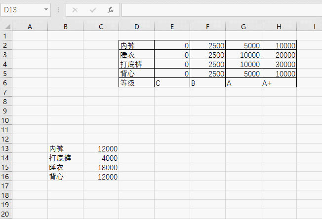This screenshot has width=322, height=219.
Task: Select column E header
Action: pos(172,27)
